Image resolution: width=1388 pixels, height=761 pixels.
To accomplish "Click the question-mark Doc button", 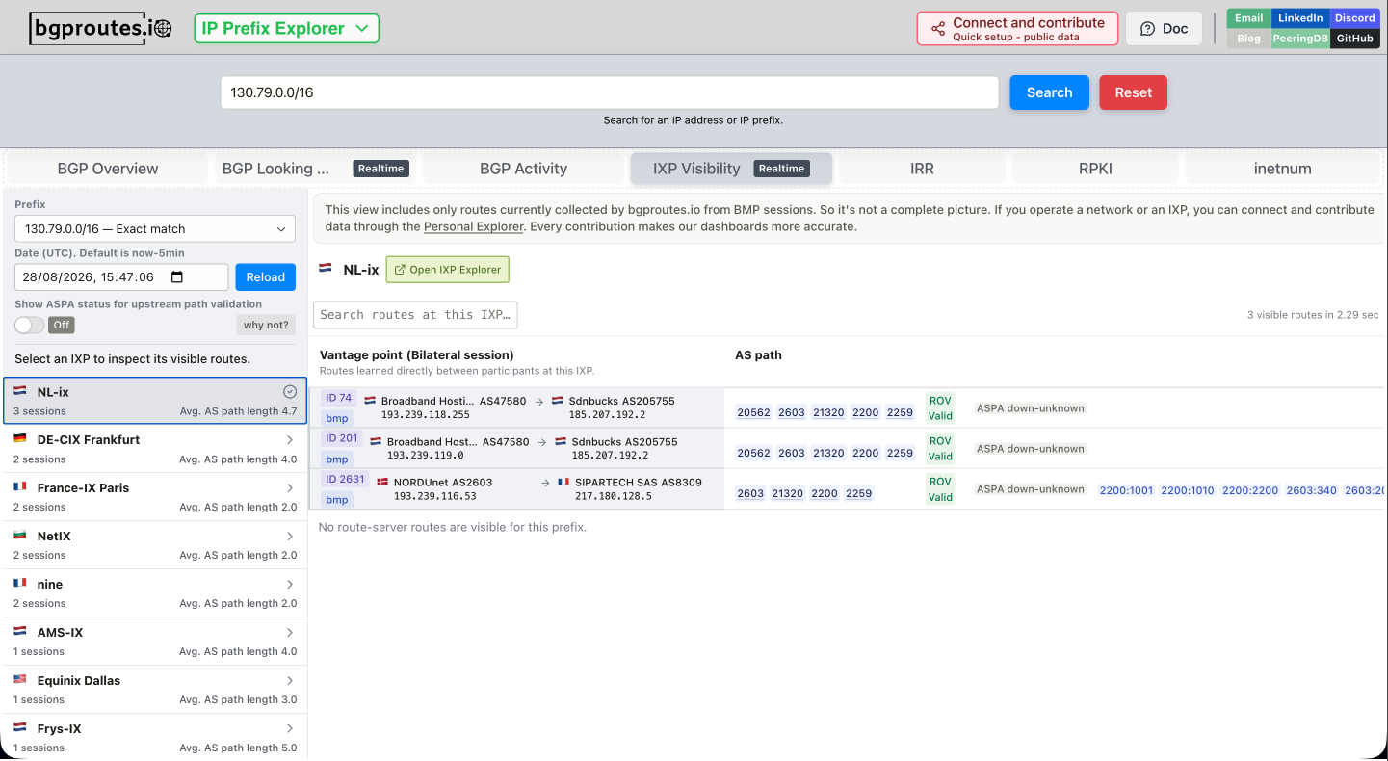I will 1164,29.
